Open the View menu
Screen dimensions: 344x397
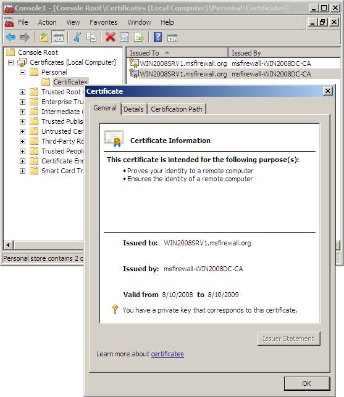[x=73, y=22]
